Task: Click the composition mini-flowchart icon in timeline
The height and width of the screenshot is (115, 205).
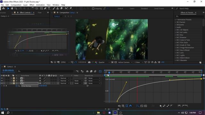Action: point(77,71)
